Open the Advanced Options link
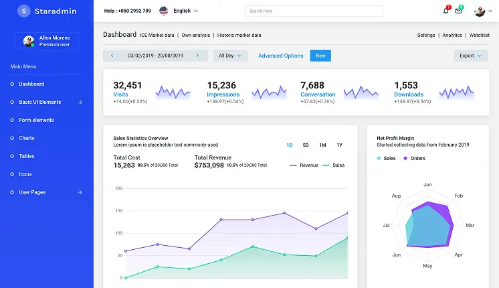Image resolution: width=499 pixels, height=288 pixels. 281,56
